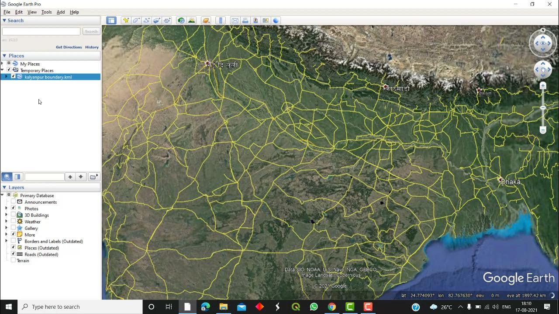This screenshot has height=314, width=559.
Task: Click Get Directions link
Action: (x=69, y=47)
